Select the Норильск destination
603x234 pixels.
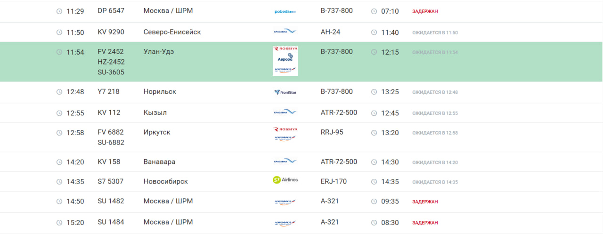click(160, 92)
